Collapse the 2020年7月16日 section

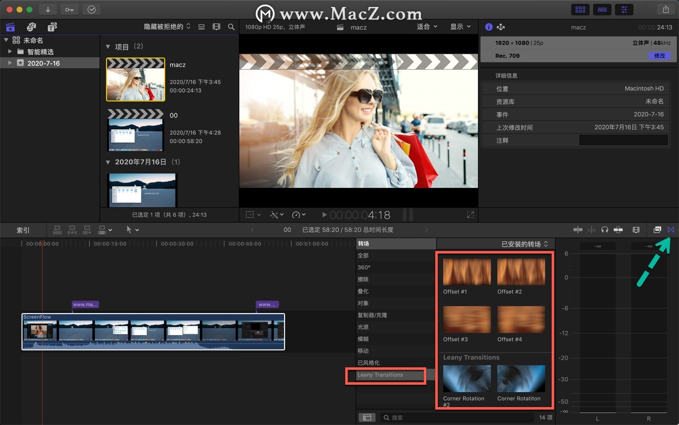(x=108, y=162)
